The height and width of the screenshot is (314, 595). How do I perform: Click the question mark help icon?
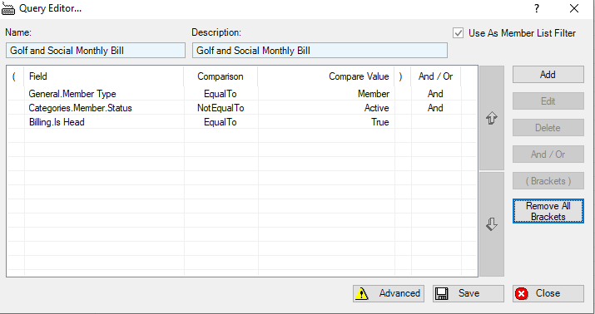(x=537, y=8)
